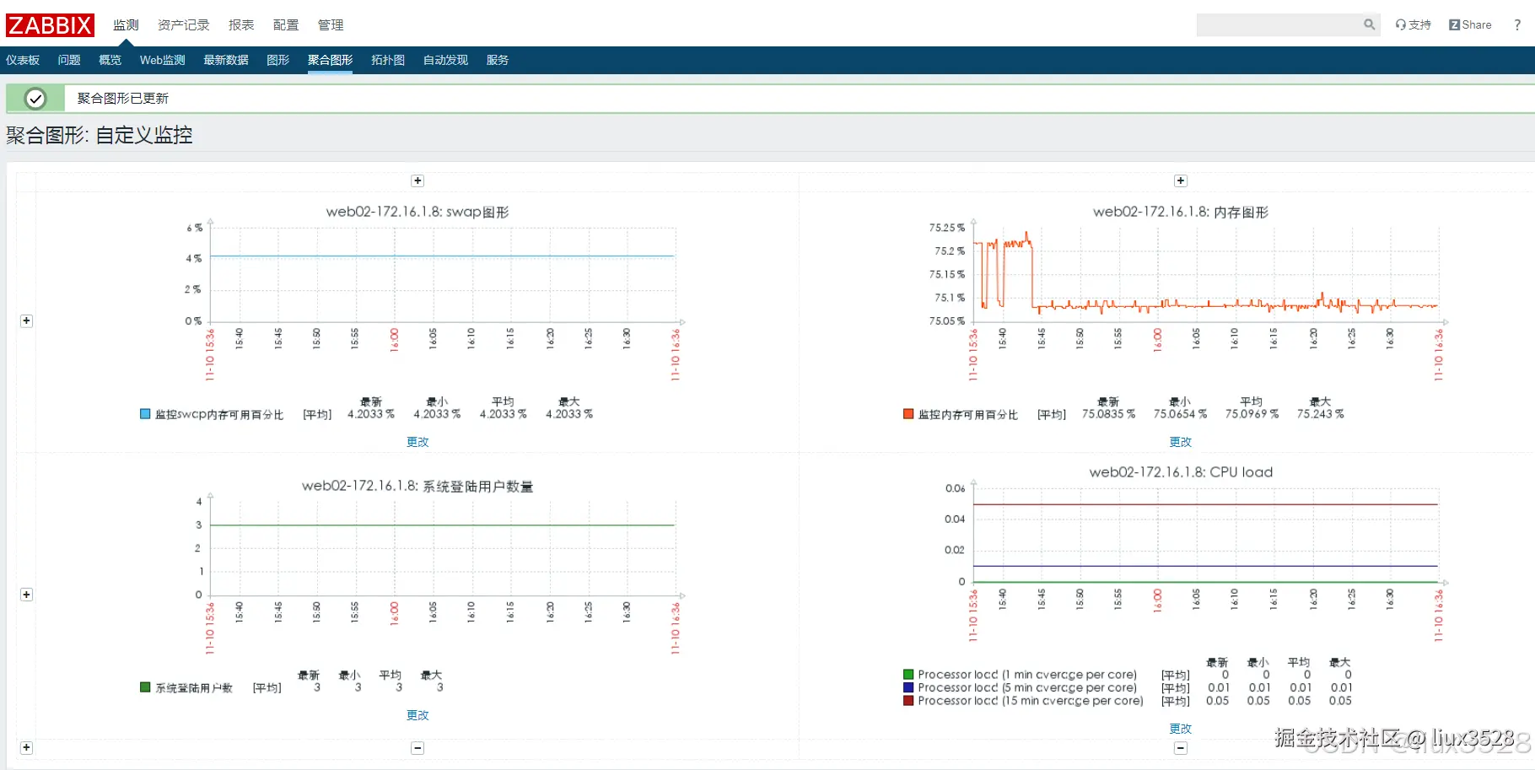Click the ZABBIX logo
Image resolution: width=1535 pixels, height=770 pixels.
click(50, 25)
